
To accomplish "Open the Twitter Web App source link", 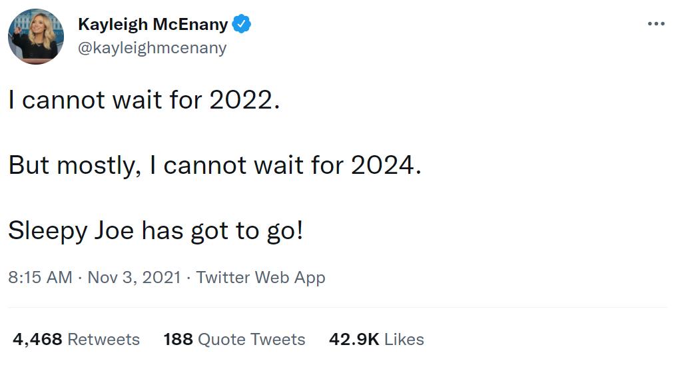I will point(260,277).
